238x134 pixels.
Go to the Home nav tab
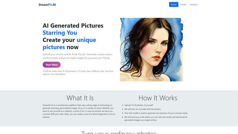point(174,4)
